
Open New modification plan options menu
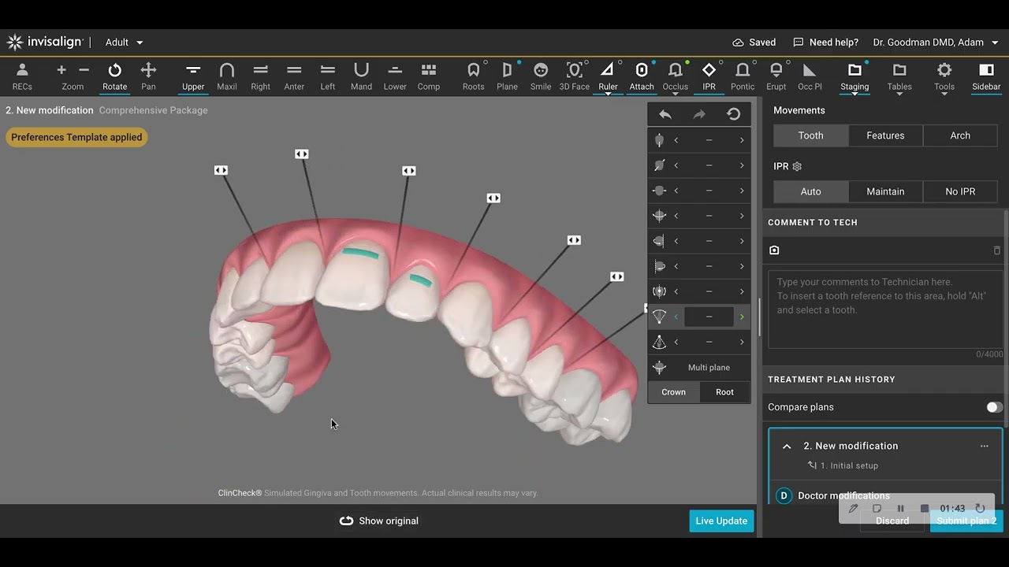[984, 447]
